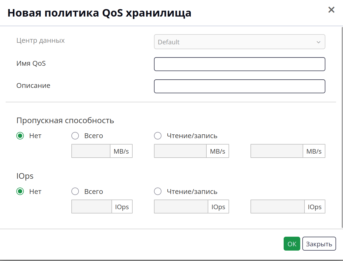Screen dimensions: 343x261
Task: Click the Закрыть button
Action: (x=319, y=244)
